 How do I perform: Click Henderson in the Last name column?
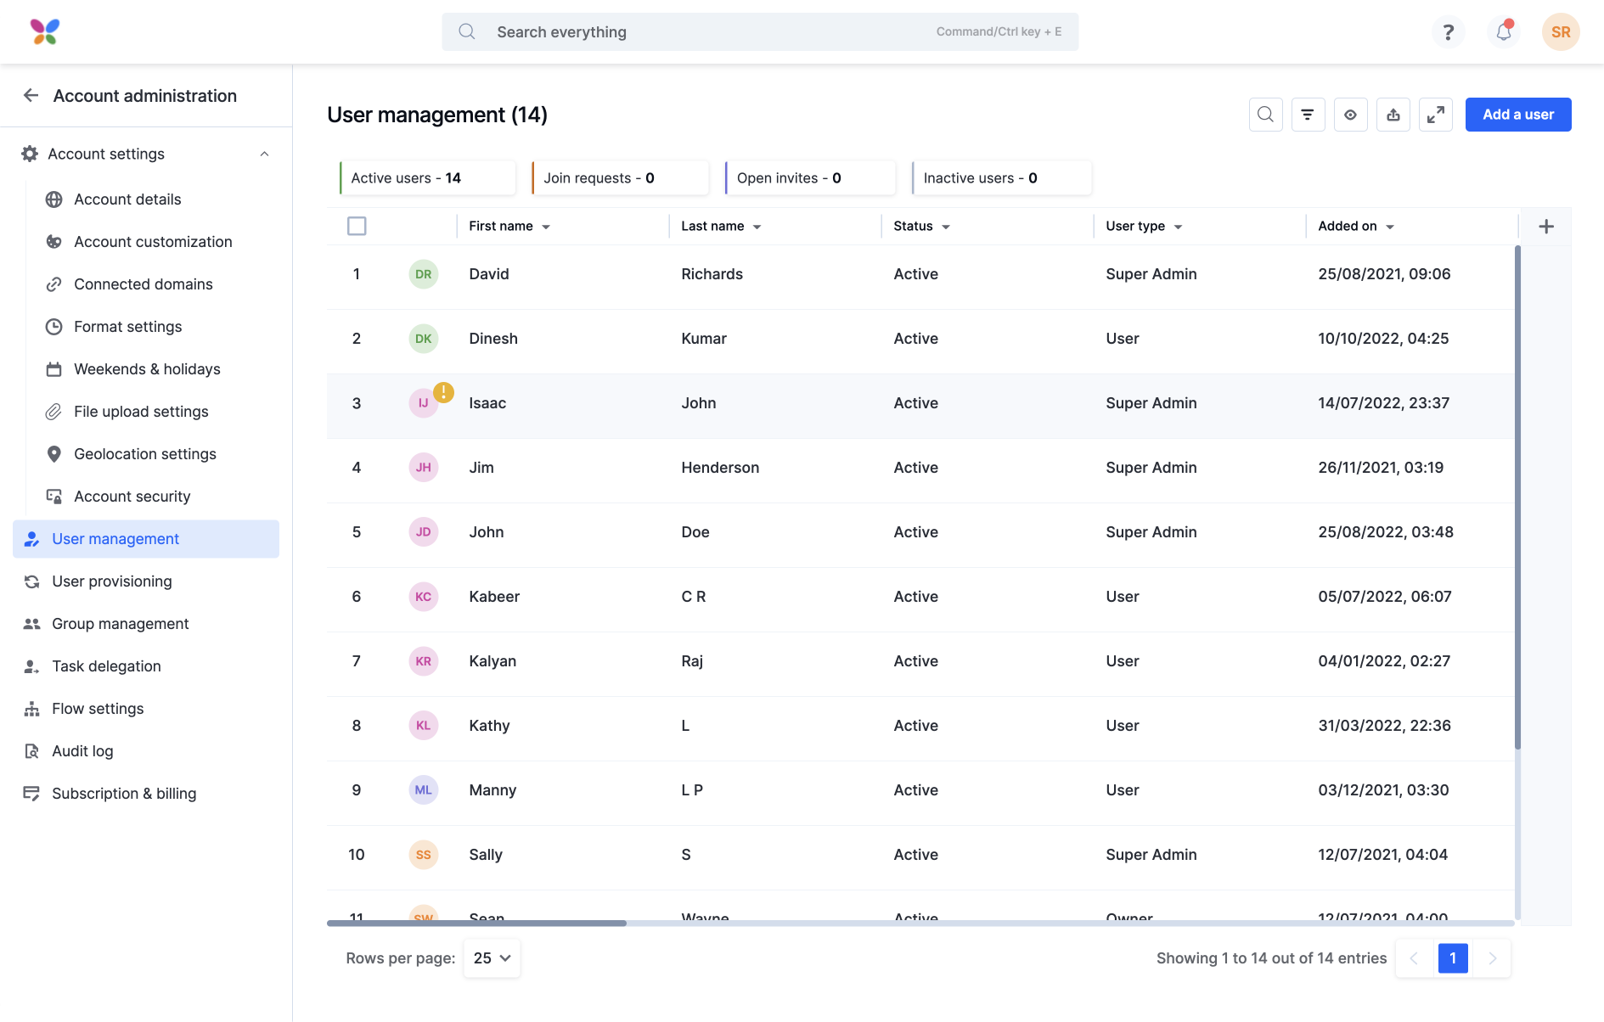(720, 468)
